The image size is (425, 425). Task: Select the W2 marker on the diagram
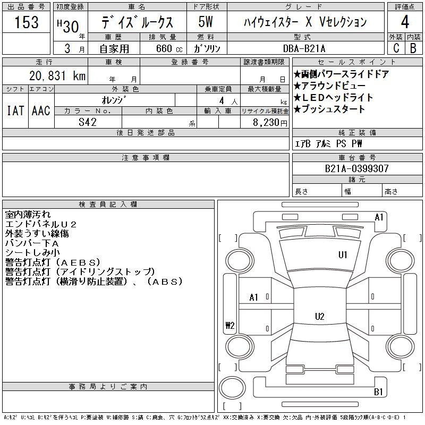click(229, 326)
